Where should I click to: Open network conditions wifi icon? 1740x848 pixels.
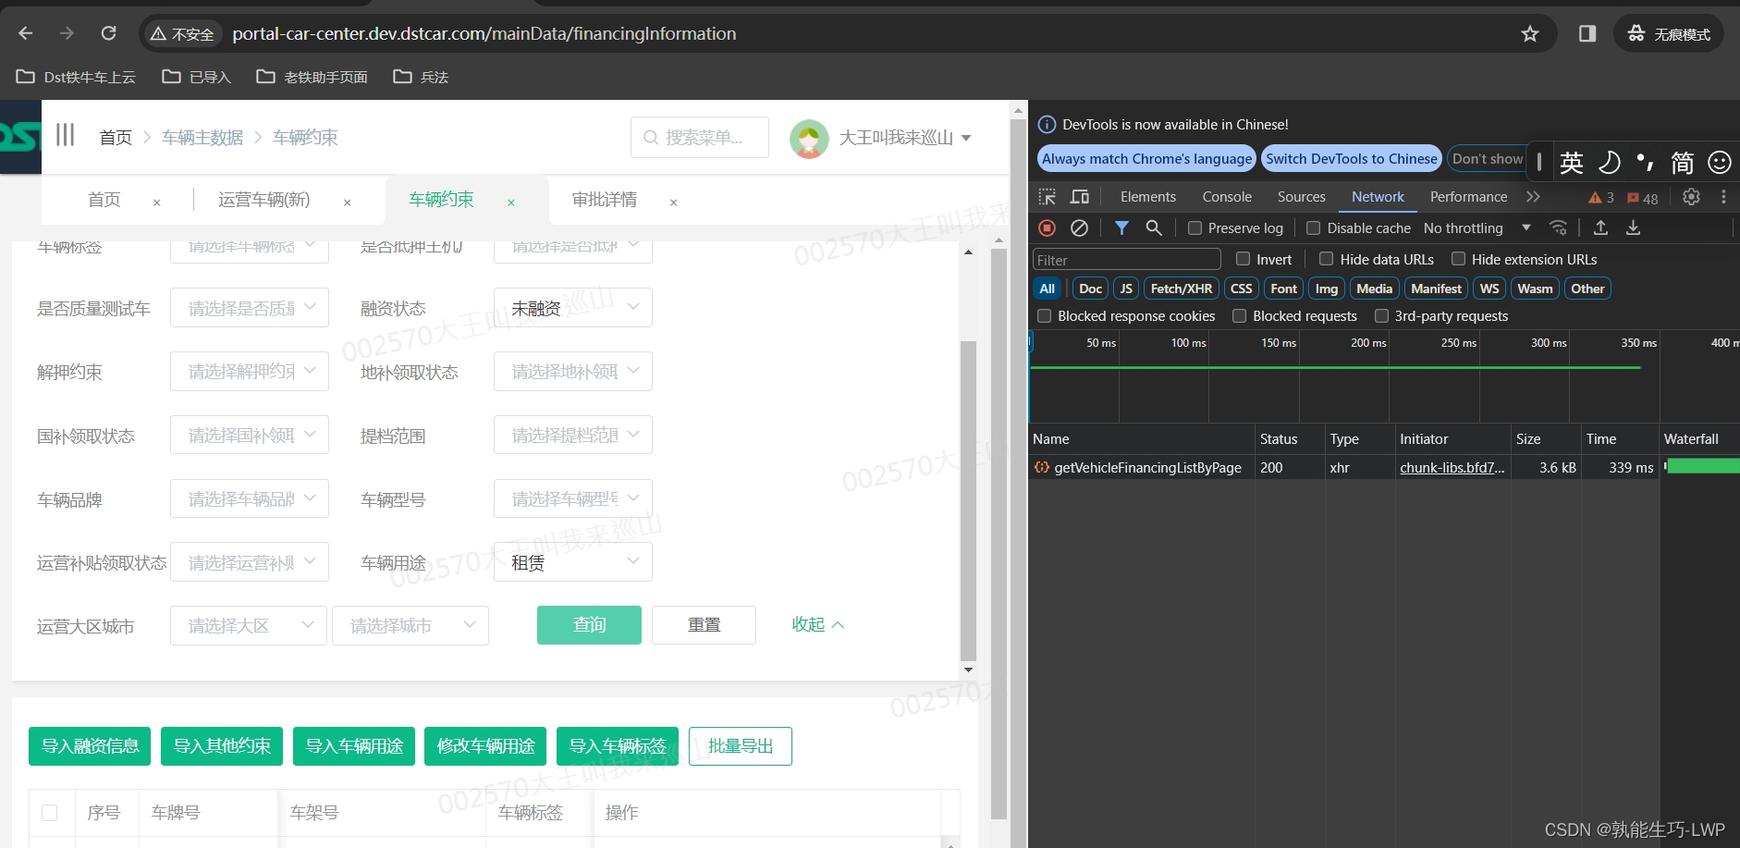(1559, 227)
